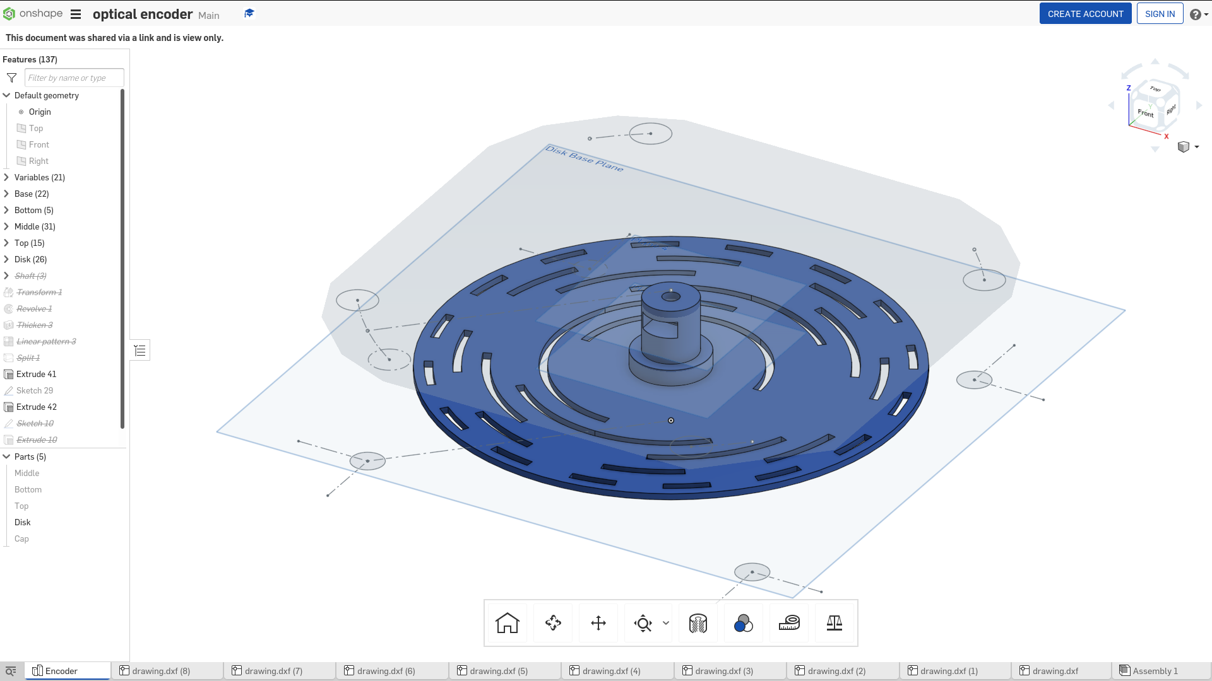
Task: Select the Pan view tool
Action: click(598, 623)
